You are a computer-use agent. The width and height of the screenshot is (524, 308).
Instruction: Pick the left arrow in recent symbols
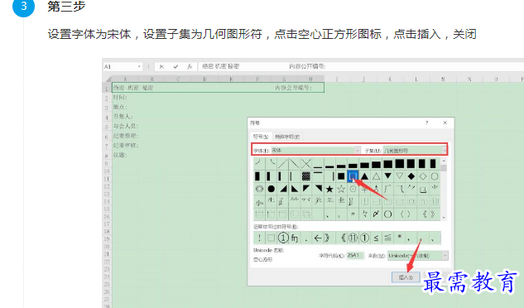click(x=318, y=238)
